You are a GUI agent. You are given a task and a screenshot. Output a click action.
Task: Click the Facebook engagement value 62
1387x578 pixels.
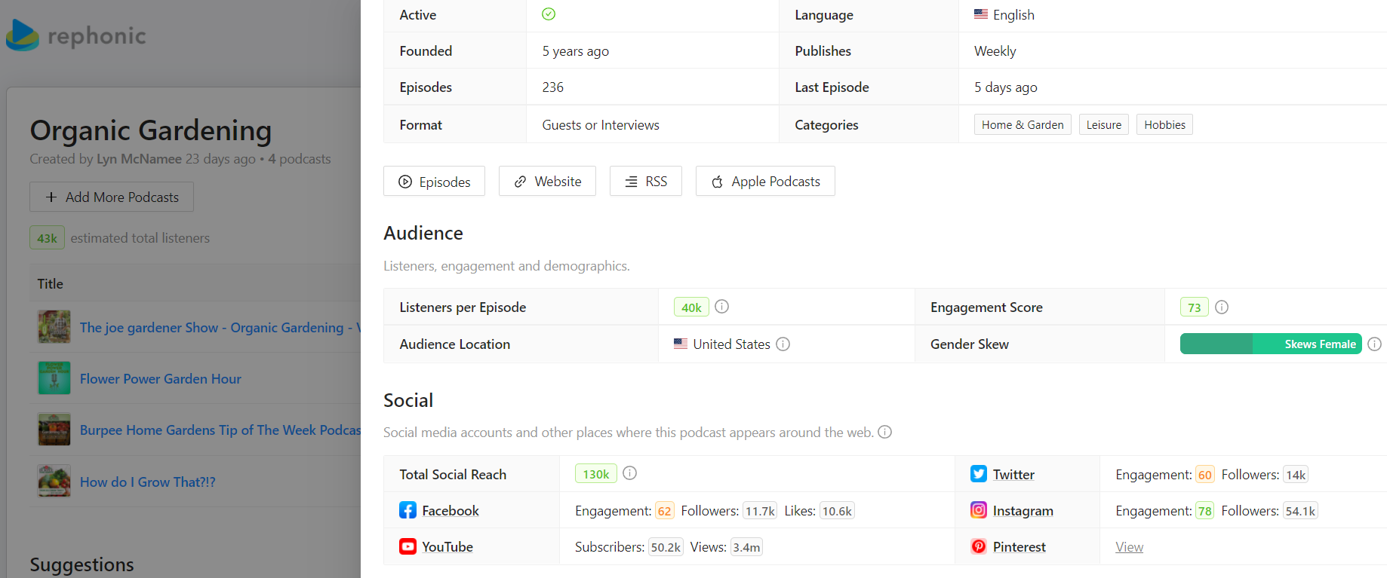point(664,511)
